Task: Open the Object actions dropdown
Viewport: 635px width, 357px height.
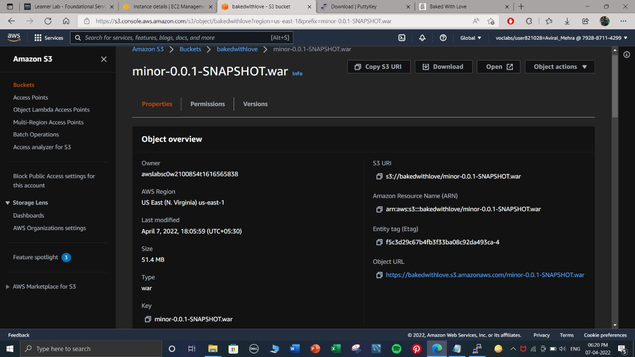Action: [x=560, y=66]
